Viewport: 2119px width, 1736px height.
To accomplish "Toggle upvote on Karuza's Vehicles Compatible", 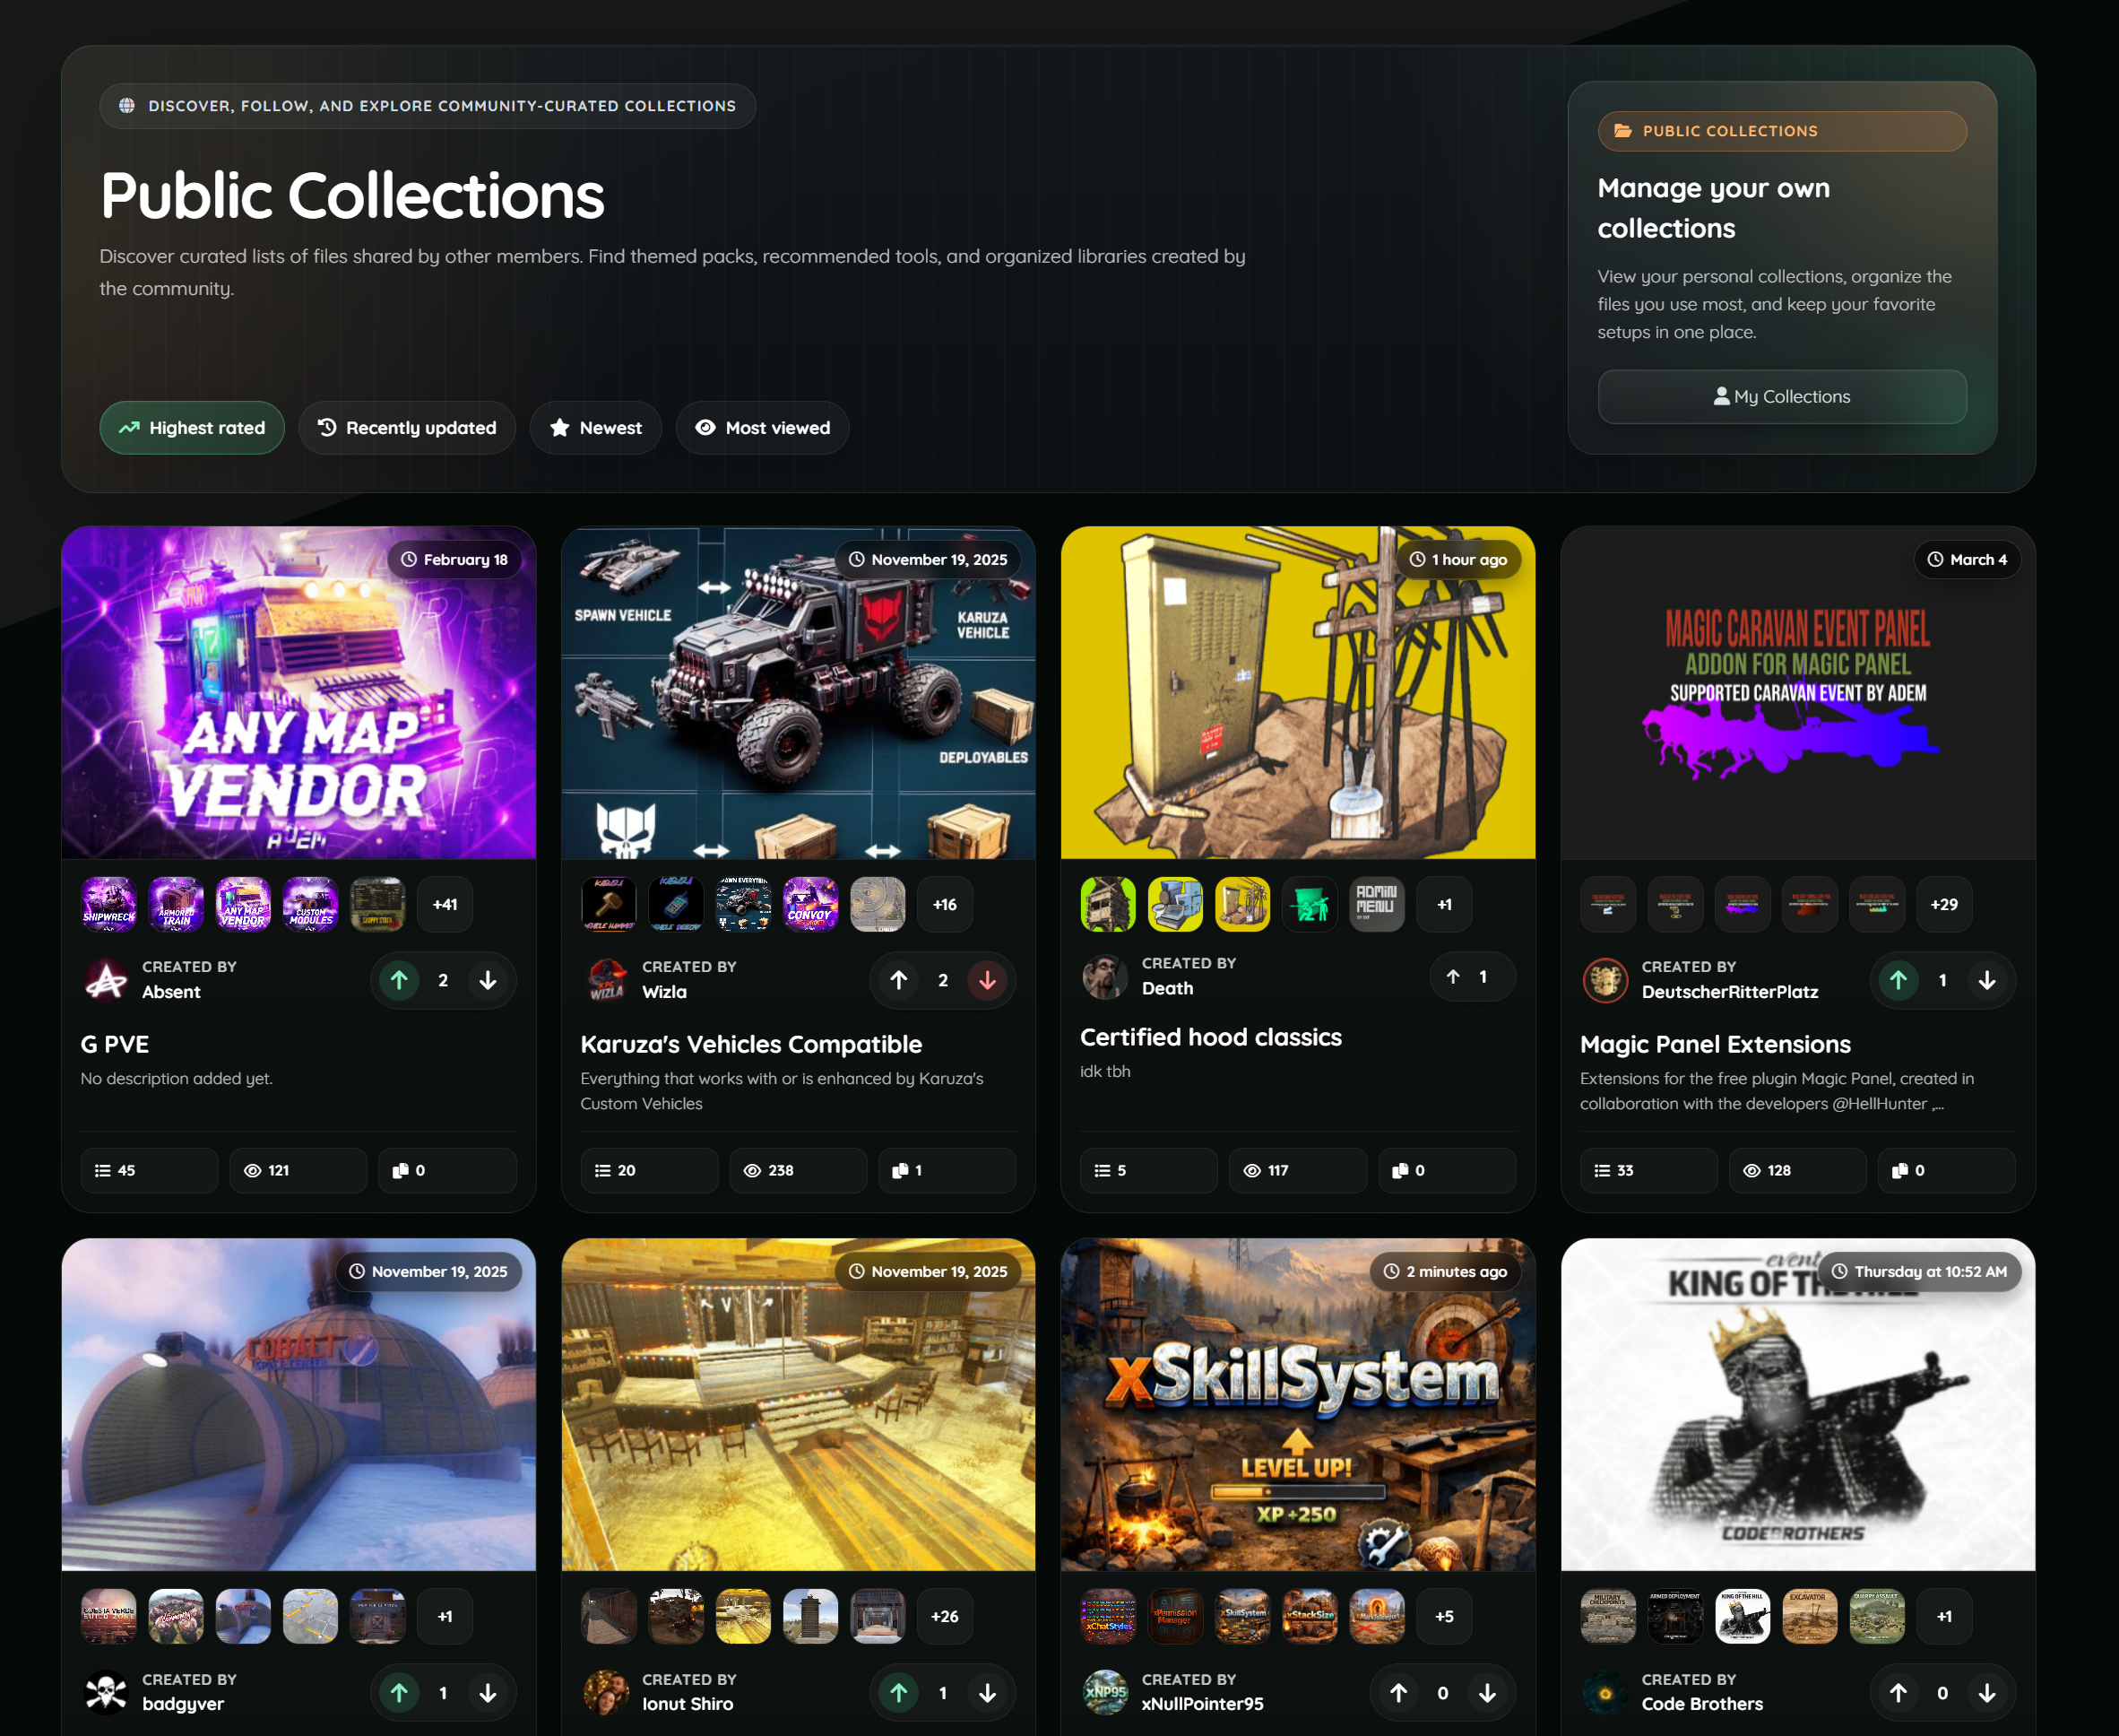I will point(898,980).
